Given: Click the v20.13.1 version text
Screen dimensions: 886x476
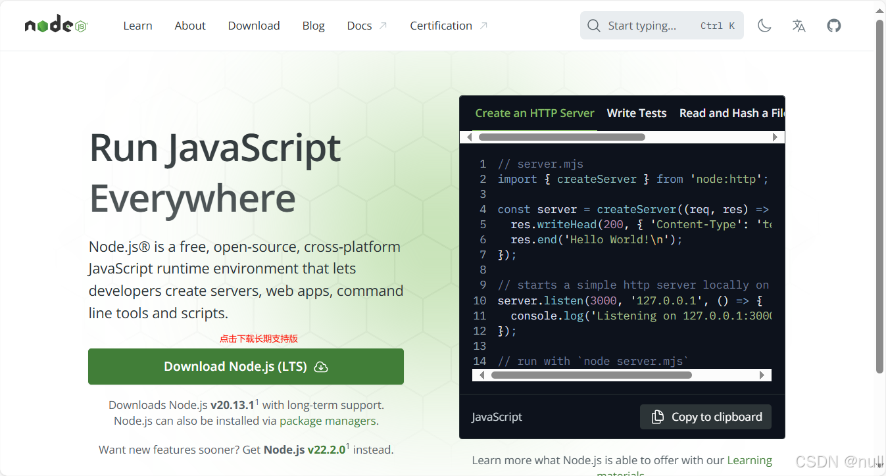Looking at the screenshot, I should (233, 405).
